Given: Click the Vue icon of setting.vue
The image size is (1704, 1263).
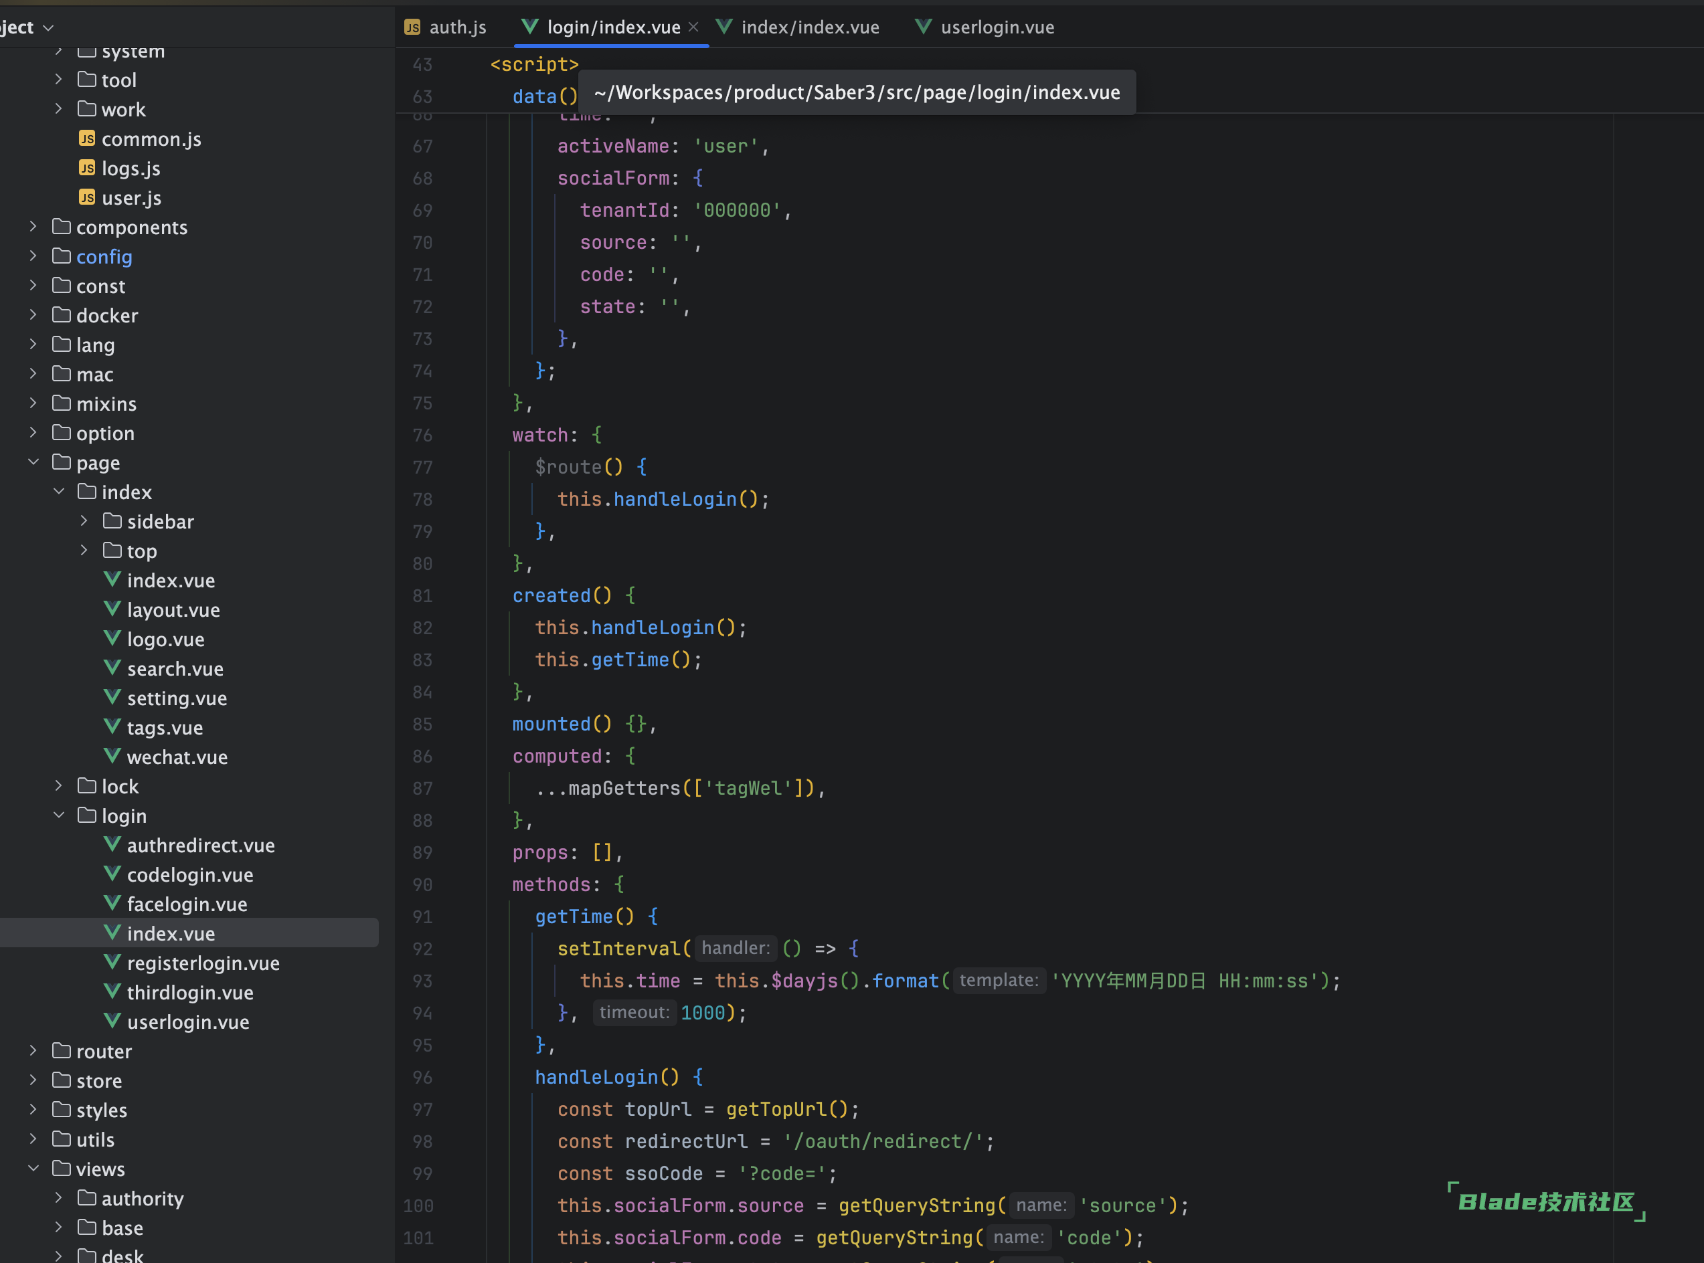Looking at the screenshot, I should (x=112, y=697).
